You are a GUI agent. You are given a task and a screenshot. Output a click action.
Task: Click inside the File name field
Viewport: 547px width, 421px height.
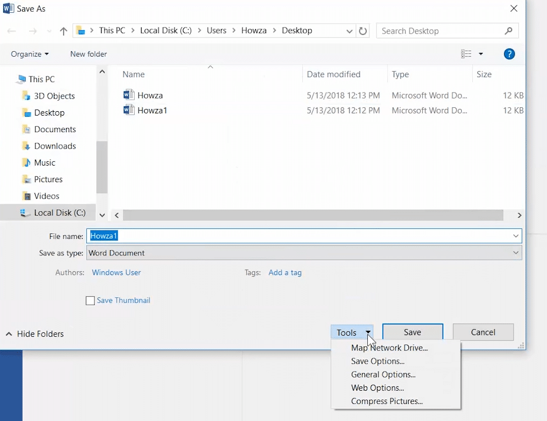[220, 236]
